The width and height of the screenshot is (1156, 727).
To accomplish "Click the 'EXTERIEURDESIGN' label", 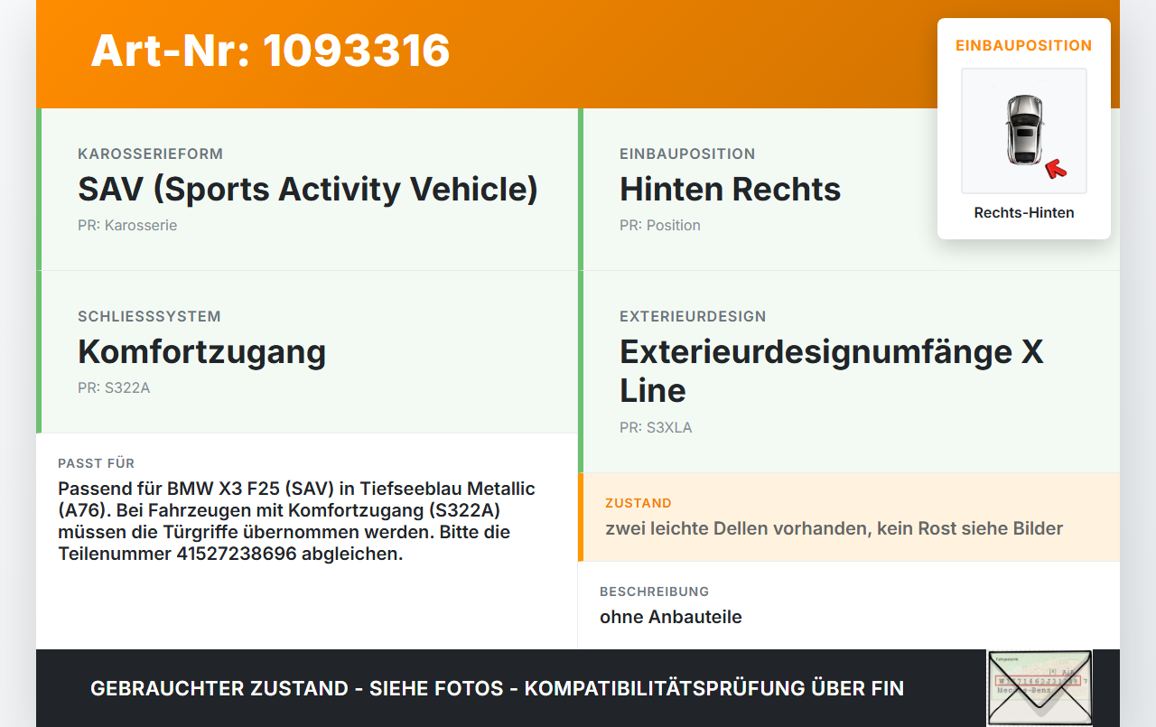I will pos(693,317).
